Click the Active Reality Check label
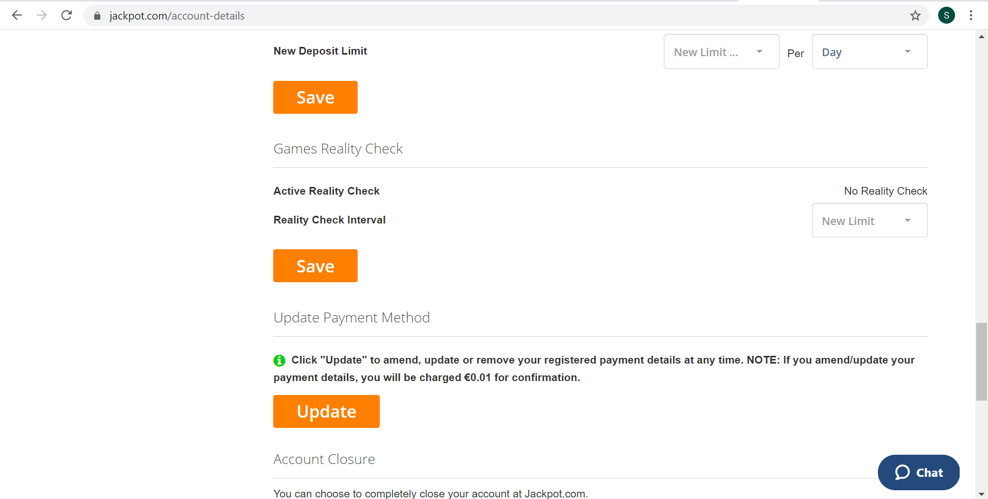The height and width of the screenshot is (499, 988). click(326, 191)
